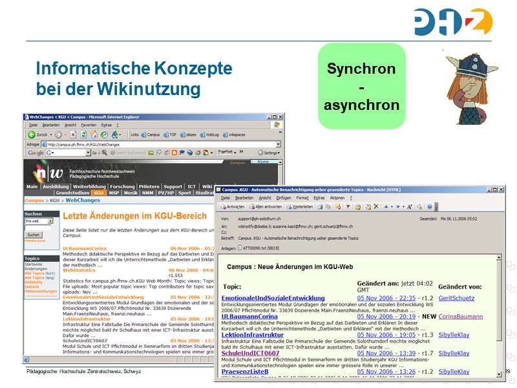This screenshot has height=388, width=517.
Task: Click Allen antworten in mail toolbar
Action: click(x=266, y=207)
